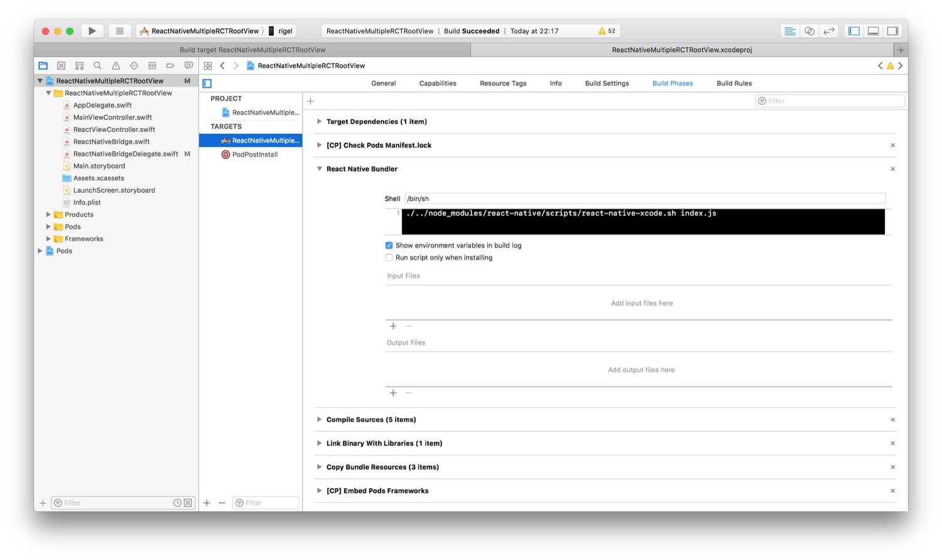Toggle the Utilities pane visibility
The image size is (942, 560).
pos(892,31)
